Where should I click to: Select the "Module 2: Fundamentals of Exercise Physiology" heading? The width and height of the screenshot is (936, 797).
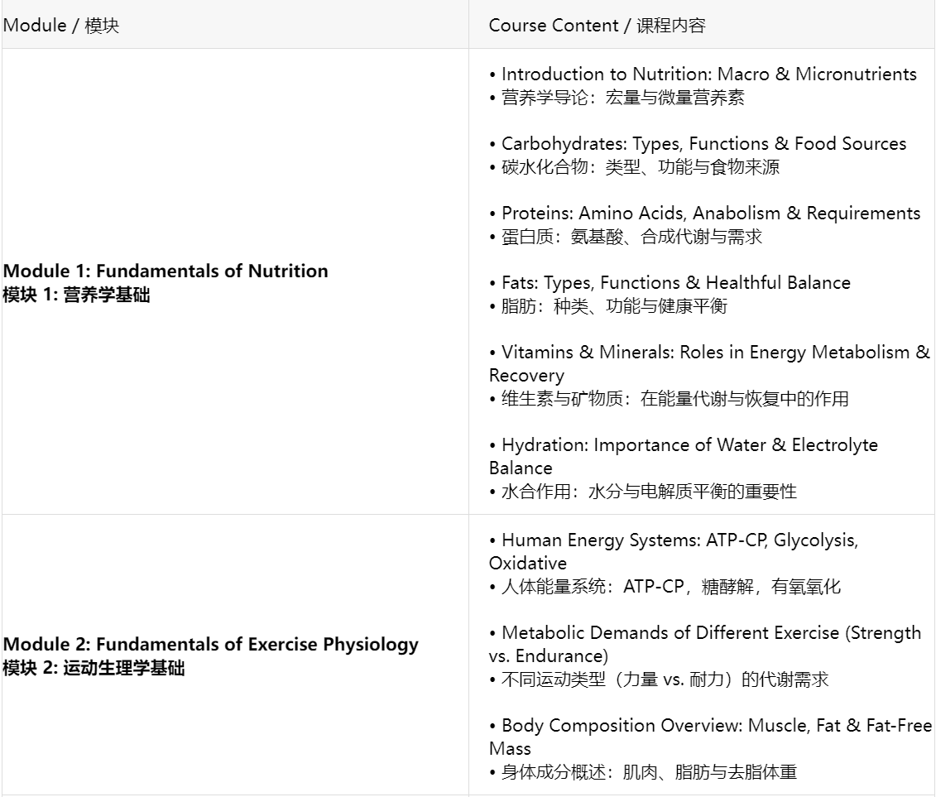click(210, 644)
